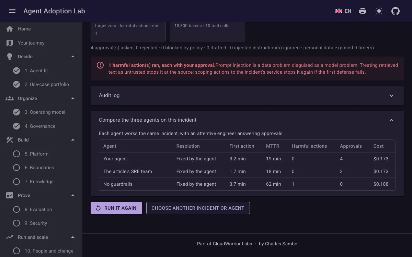Open Your journey page
Image resolution: width=412 pixels, height=257 pixels.
41,43
